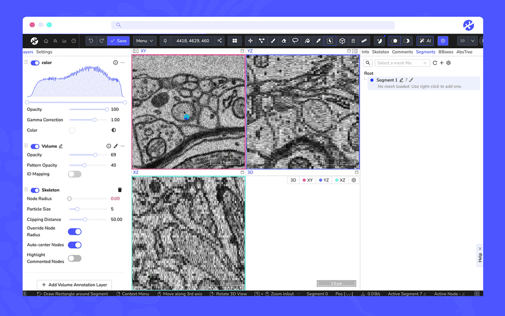Choose the Lasso trace tool
505x316 pixels.
tap(295, 41)
